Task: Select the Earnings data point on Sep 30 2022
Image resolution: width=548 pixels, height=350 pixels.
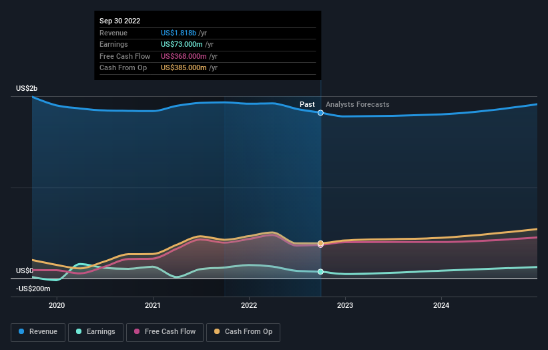Action: (x=320, y=272)
